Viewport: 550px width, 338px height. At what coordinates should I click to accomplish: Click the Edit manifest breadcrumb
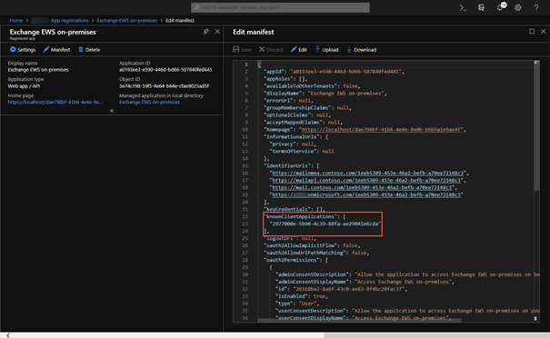point(180,20)
